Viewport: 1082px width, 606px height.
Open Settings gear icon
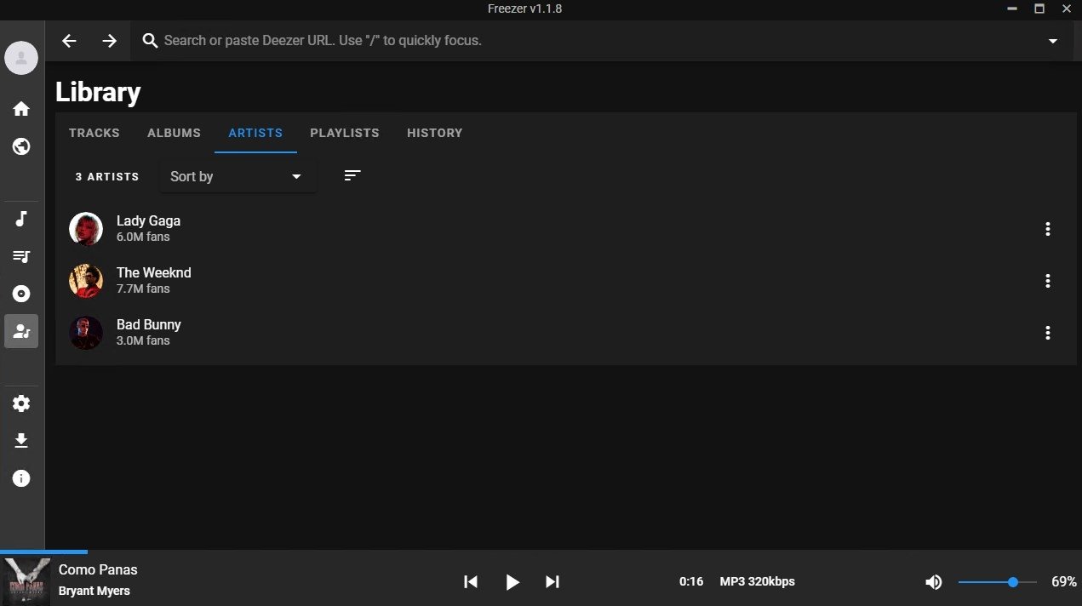click(x=21, y=403)
